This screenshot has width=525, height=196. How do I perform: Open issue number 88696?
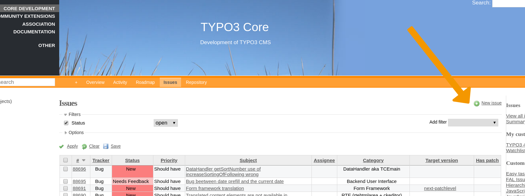[79, 169]
